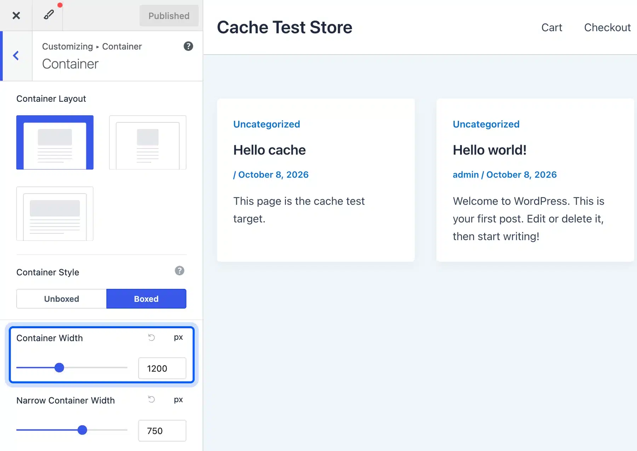Screen dimensions: 637x451
Task: Choose the full-width container layout in second row
Action: tap(55, 214)
